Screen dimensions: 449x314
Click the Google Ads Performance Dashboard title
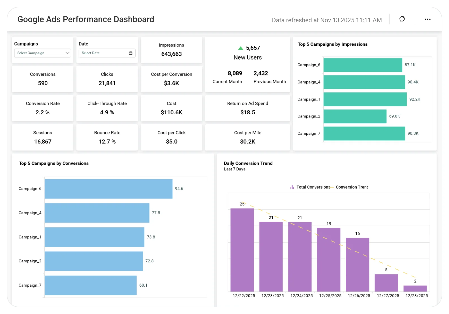[x=86, y=19]
